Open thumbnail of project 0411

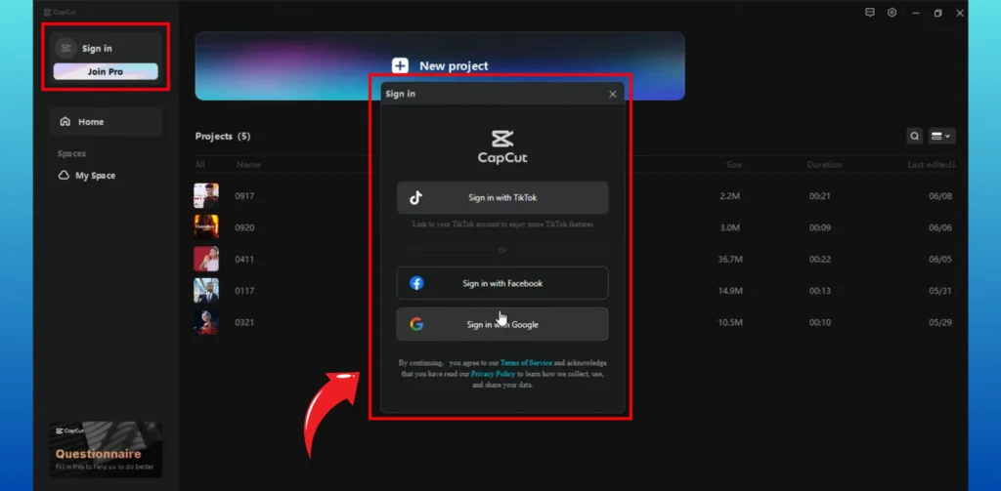tap(206, 259)
